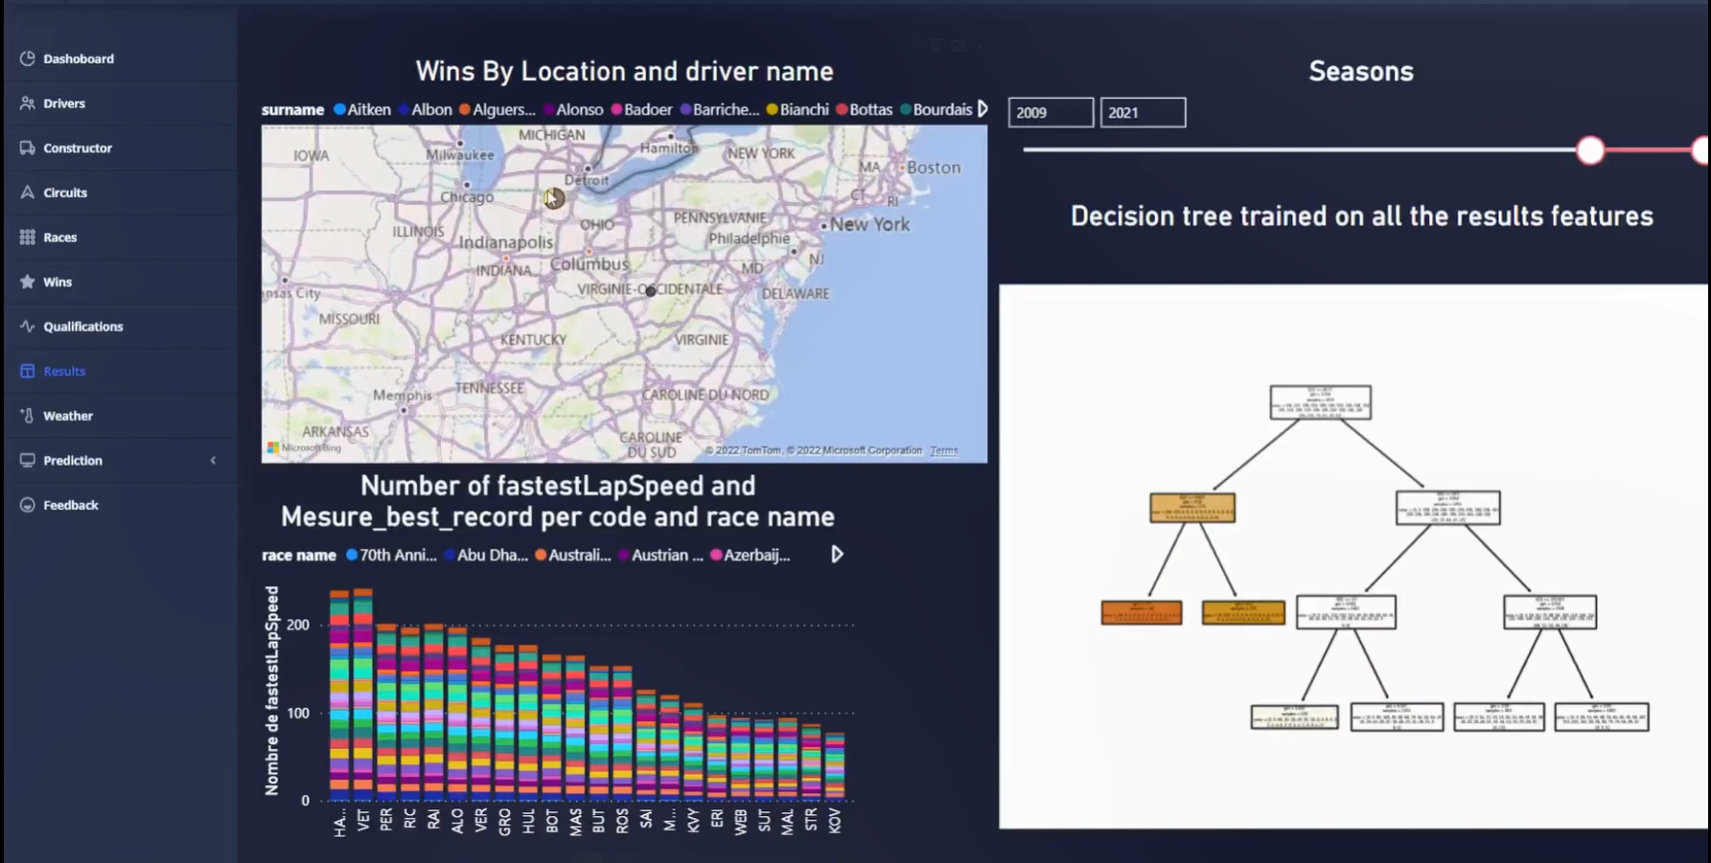The image size is (1711, 863).
Task: Expand more surnames with the legend arrow
Action: (982, 109)
